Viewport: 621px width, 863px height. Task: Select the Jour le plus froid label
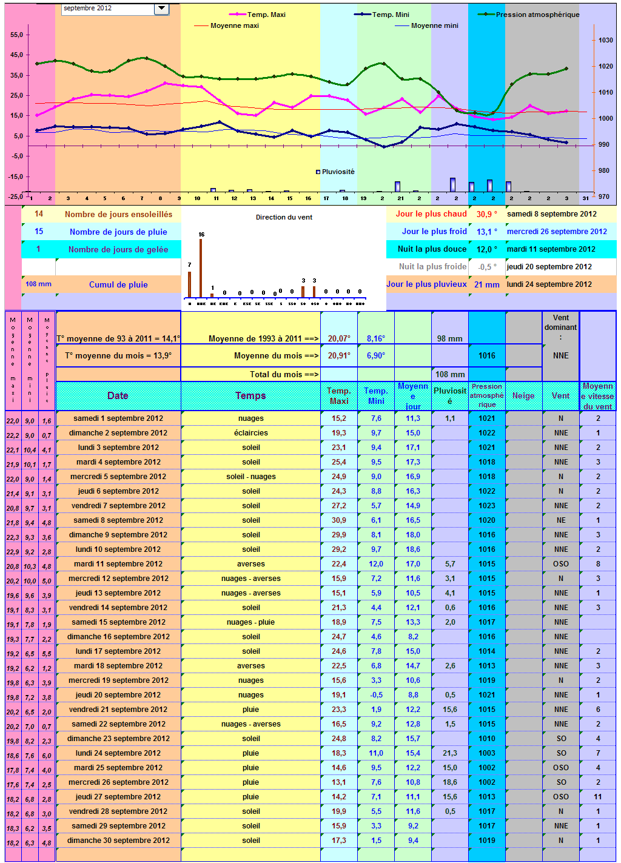[434, 231]
